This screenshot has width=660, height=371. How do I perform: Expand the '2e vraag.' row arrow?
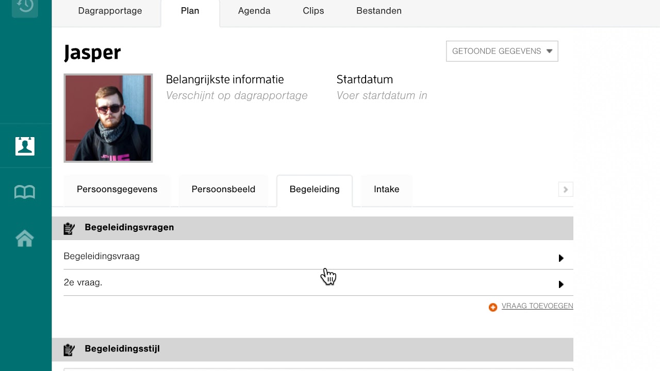click(x=561, y=284)
